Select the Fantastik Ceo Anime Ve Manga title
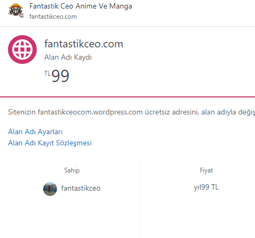The height and width of the screenshot is (238, 255). pyautogui.click(x=80, y=6)
